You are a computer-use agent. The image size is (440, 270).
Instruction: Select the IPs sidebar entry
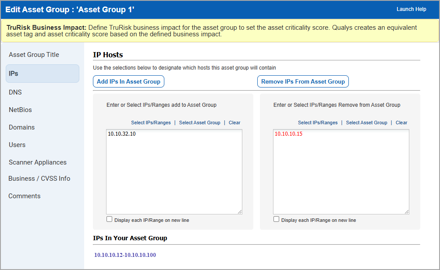click(x=14, y=73)
